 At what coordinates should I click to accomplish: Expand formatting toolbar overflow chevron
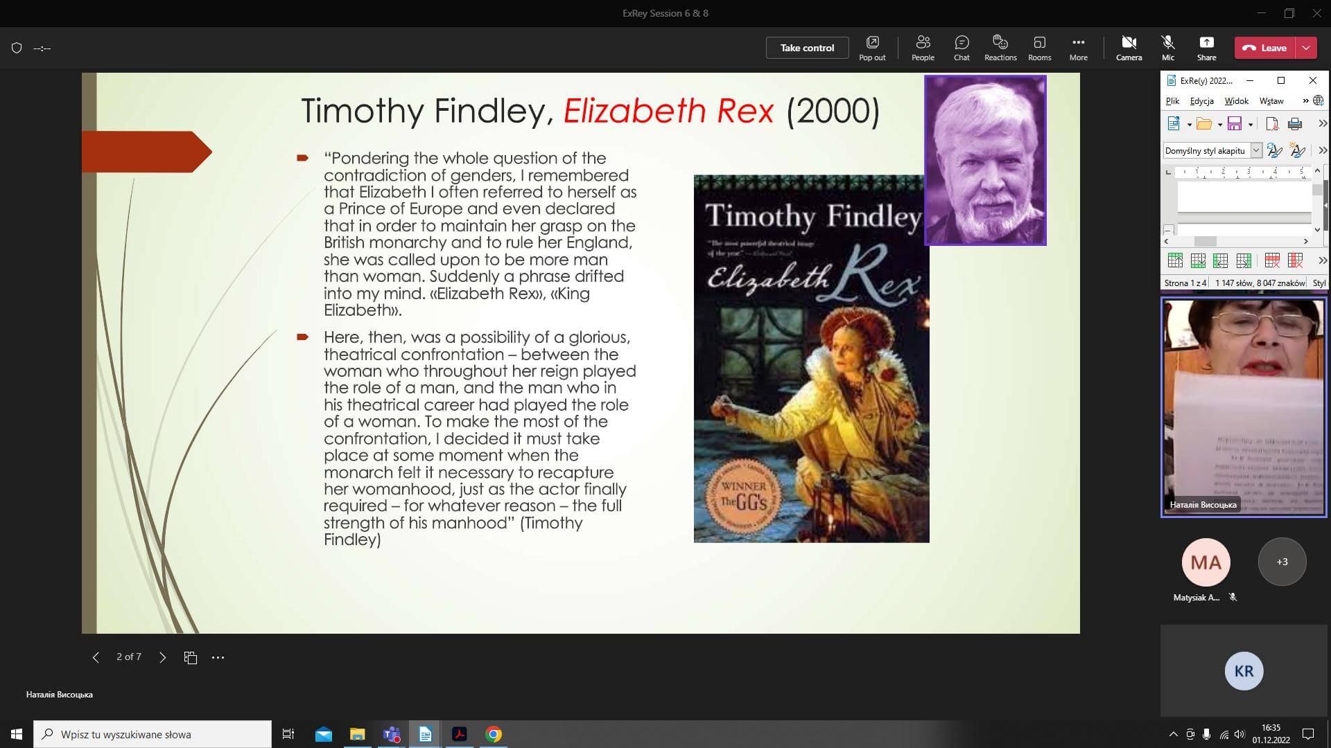[x=1322, y=150]
